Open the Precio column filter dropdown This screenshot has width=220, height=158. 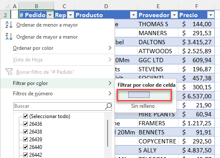pos(211,15)
